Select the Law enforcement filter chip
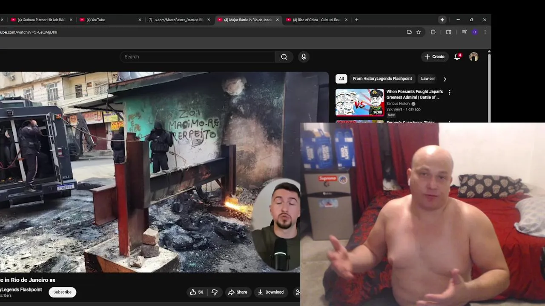 point(428,79)
